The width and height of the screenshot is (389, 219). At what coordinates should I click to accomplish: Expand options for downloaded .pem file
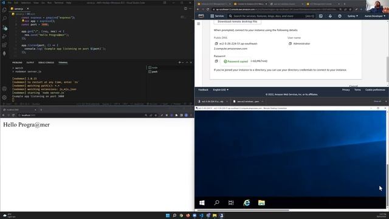coord(262,102)
